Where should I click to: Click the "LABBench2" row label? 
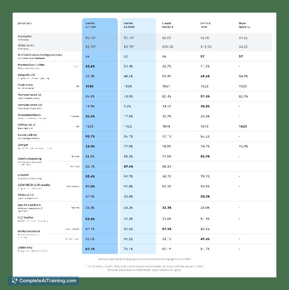[x=25, y=247]
